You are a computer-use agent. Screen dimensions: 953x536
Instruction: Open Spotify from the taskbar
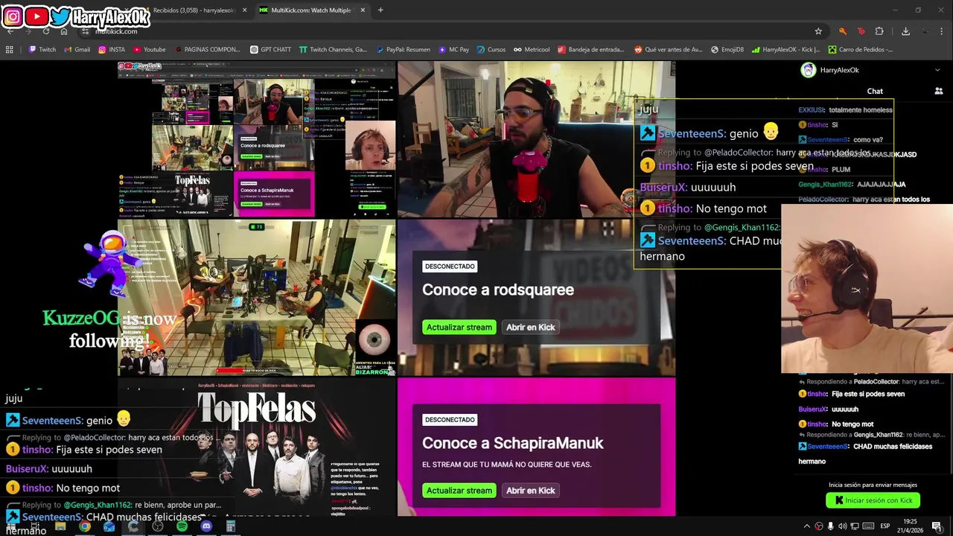[182, 526]
